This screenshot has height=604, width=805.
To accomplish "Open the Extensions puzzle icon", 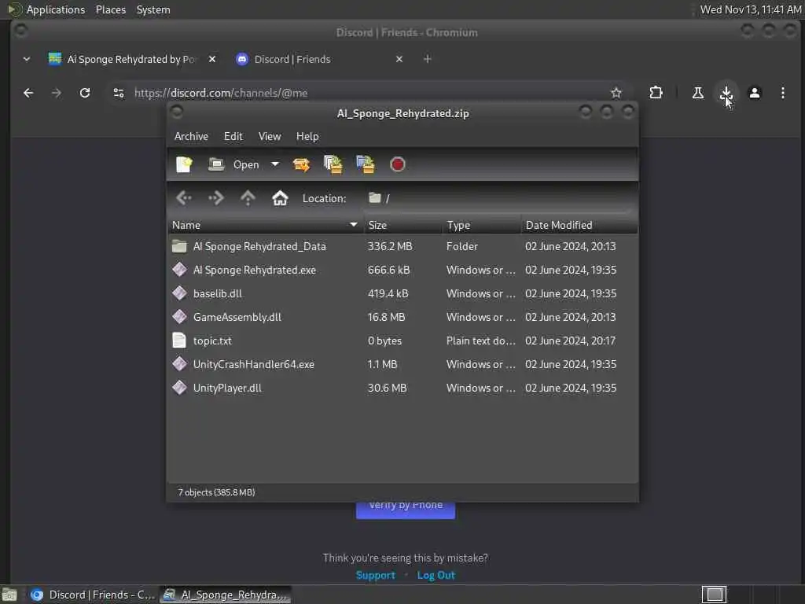I will click(x=656, y=93).
